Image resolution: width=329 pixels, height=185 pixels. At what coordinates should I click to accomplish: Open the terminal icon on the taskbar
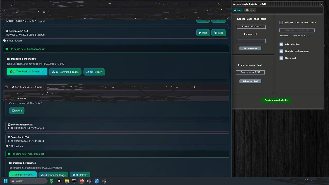pyautogui.click(x=74, y=181)
